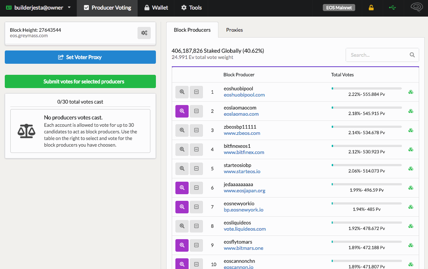View details for bitfinexeos1 producer

[x=182, y=149]
